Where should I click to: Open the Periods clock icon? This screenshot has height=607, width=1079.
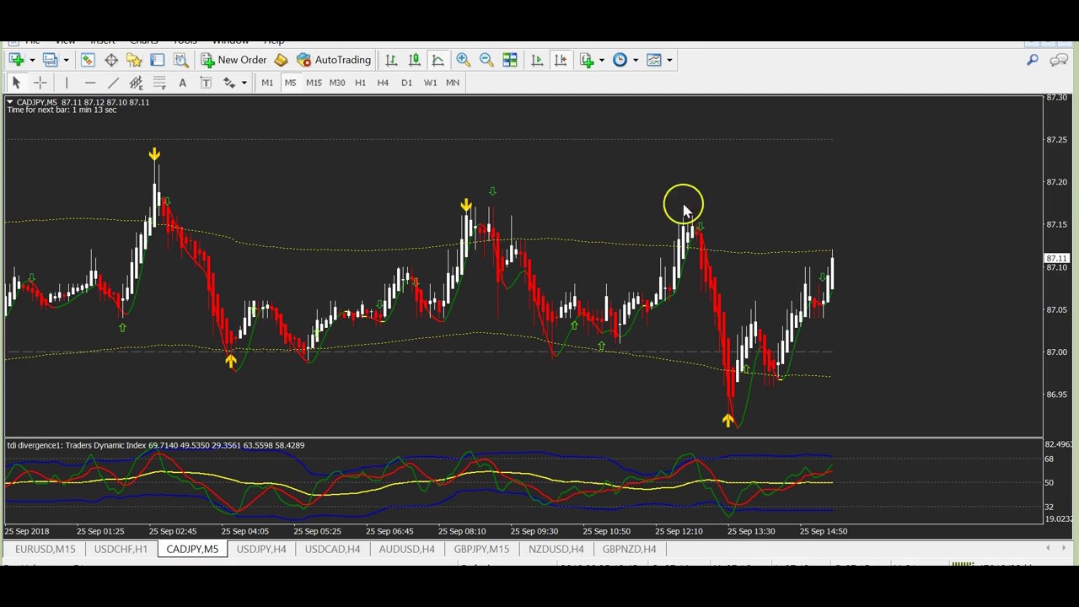pos(620,60)
